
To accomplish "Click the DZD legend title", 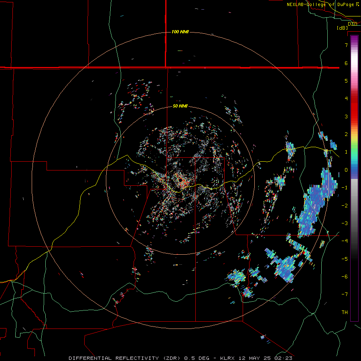I will coord(352,24).
